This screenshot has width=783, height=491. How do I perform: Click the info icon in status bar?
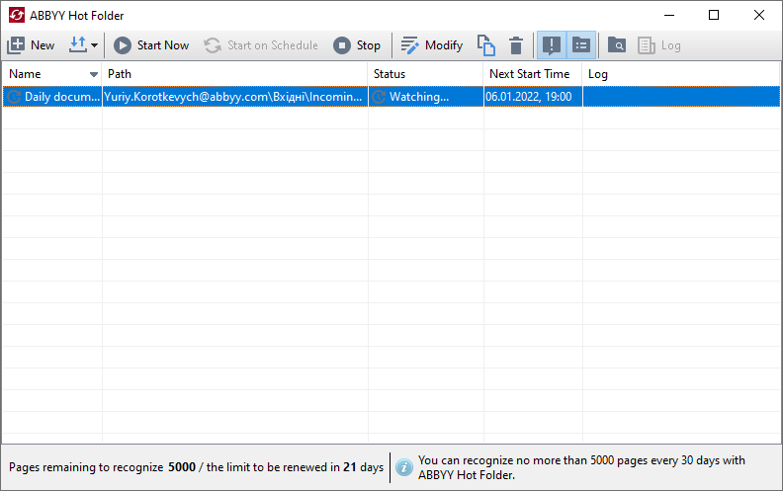(404, 467)
